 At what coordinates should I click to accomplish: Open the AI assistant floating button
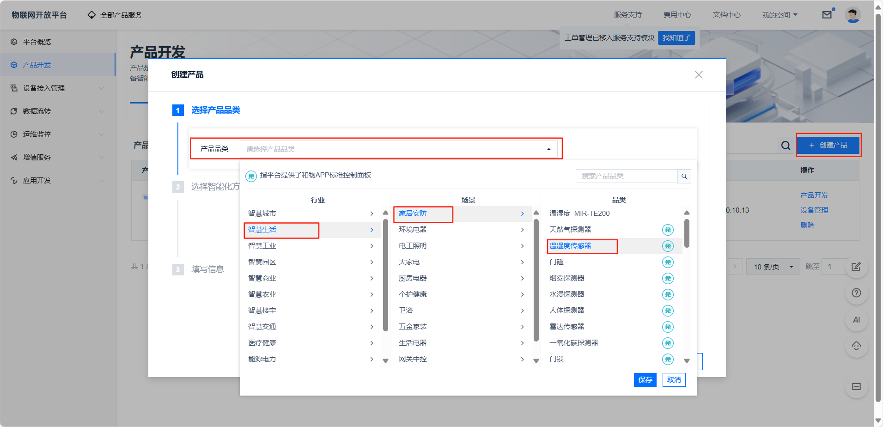856,319
